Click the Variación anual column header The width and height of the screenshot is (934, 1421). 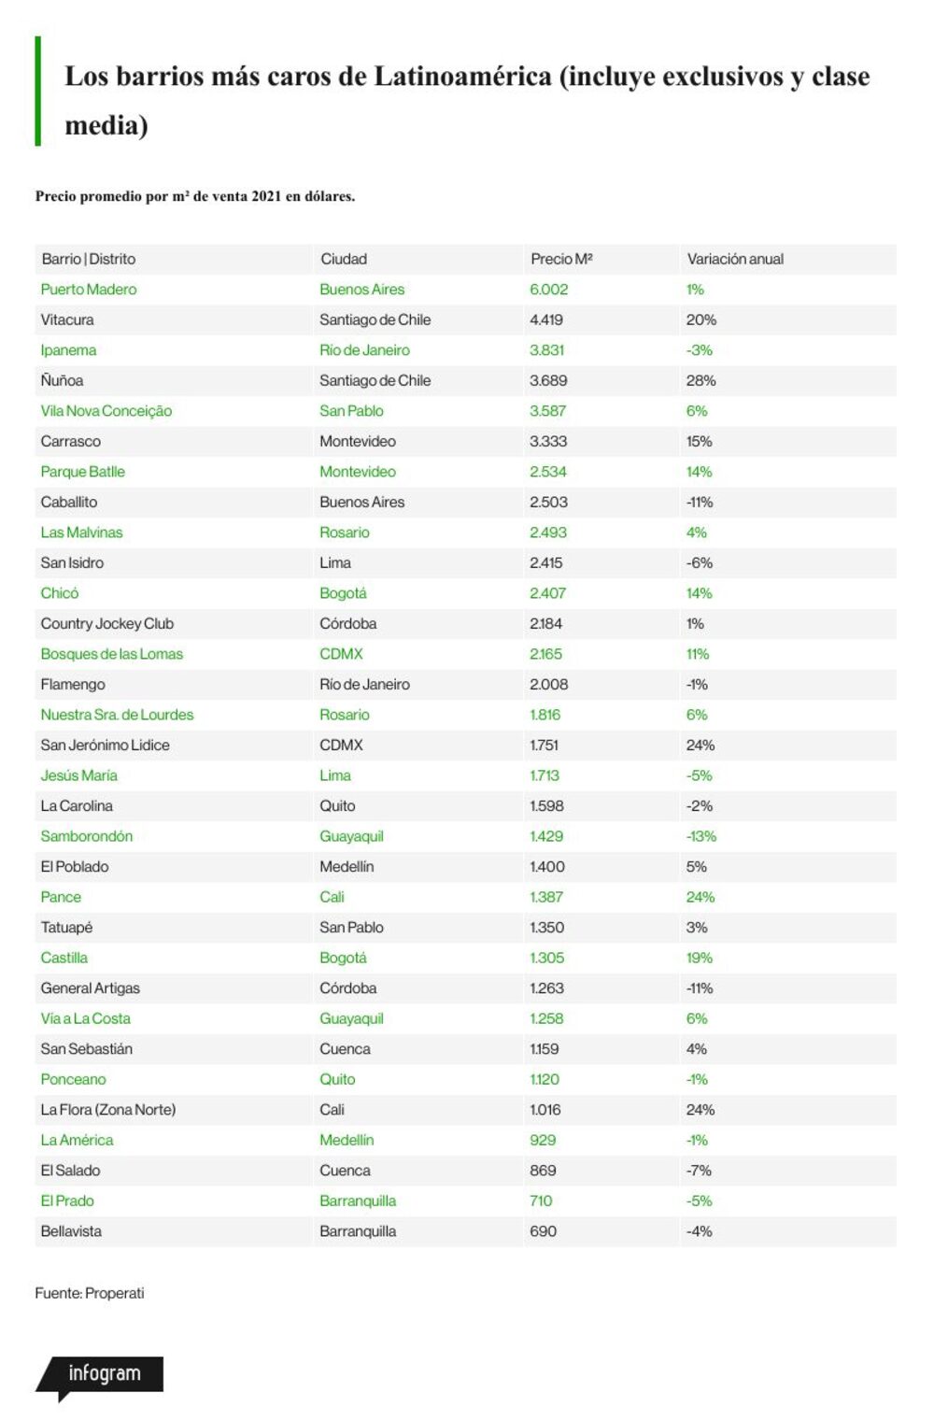click(x=735, y=259)
